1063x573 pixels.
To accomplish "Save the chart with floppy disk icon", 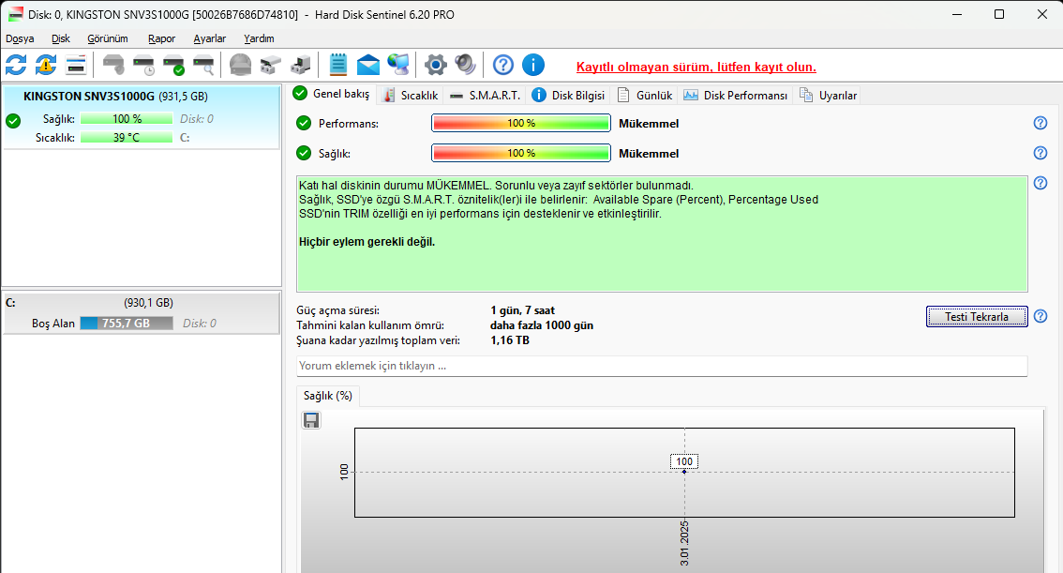I will point(311,420).
